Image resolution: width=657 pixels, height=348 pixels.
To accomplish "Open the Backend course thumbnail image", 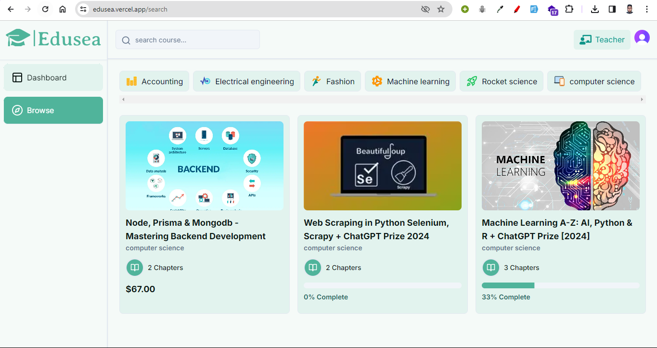I will click(205, 166).
